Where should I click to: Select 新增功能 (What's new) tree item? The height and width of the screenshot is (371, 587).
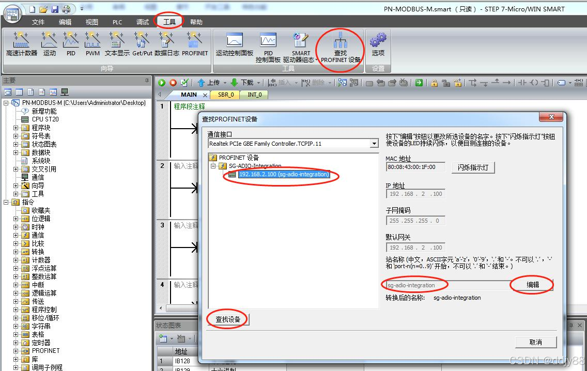coord(44,111)
